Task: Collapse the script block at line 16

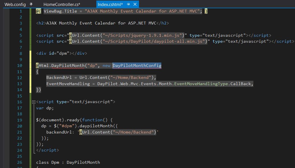Action: (34, 102)
